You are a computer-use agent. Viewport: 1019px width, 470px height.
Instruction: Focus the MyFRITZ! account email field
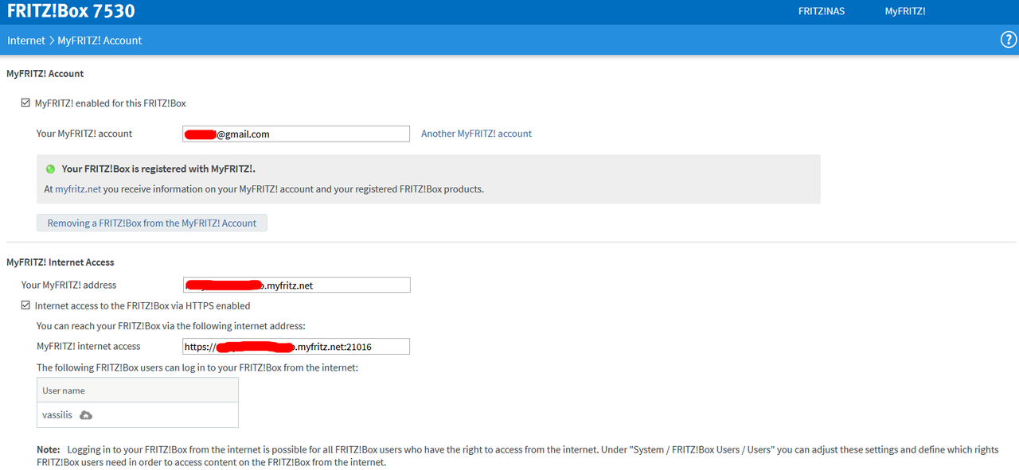[x=295, y=134]
